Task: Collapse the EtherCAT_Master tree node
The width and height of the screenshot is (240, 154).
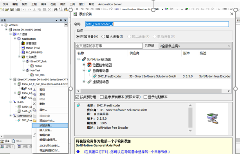Action: pos(11,79)
